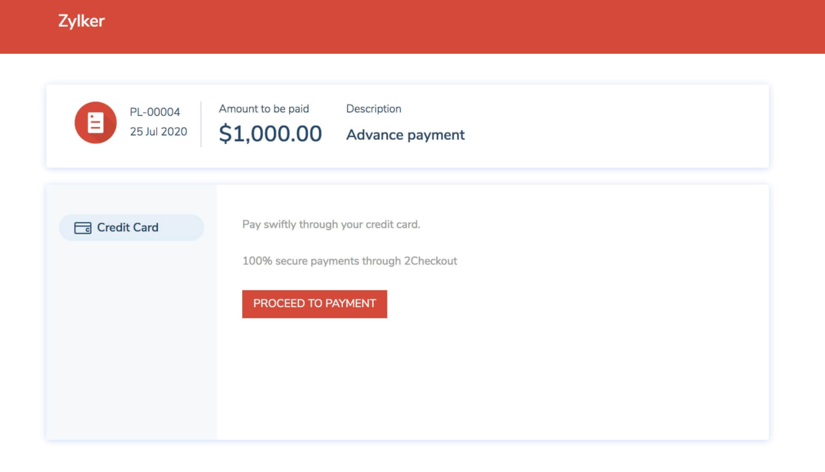The height and width of the screenshot is (472, 825).
Task: Select the Advance payment description text
Action: (x=405, y=135)
